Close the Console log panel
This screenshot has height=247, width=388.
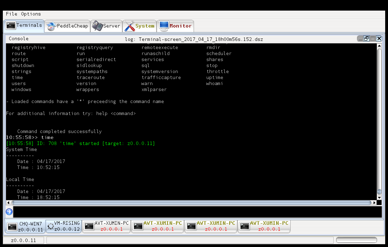point(379,39)
